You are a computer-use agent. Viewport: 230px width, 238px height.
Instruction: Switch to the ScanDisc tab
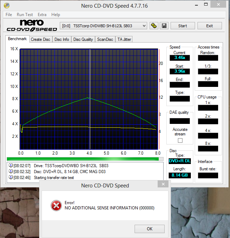(105, 39)
